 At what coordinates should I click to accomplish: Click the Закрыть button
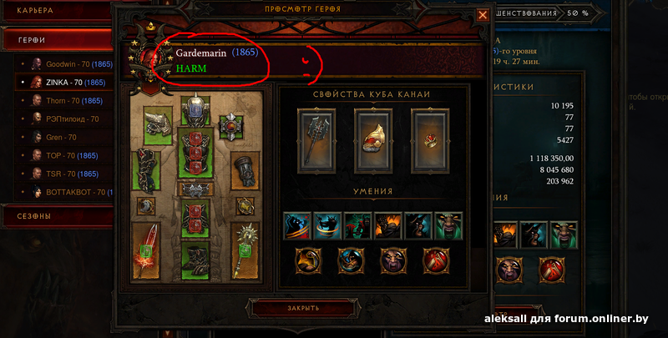click(303, 308)
